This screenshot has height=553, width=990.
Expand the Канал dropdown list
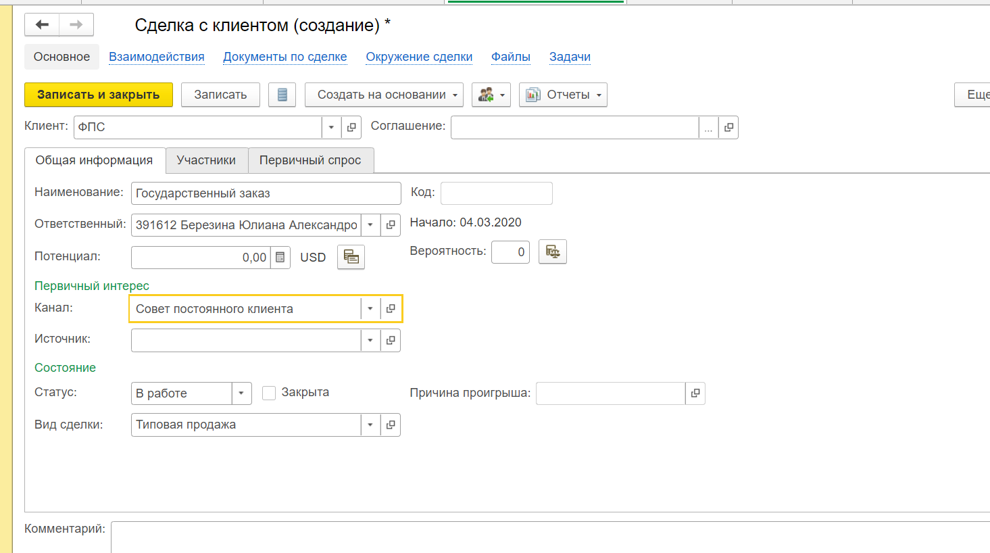(370, 309)
